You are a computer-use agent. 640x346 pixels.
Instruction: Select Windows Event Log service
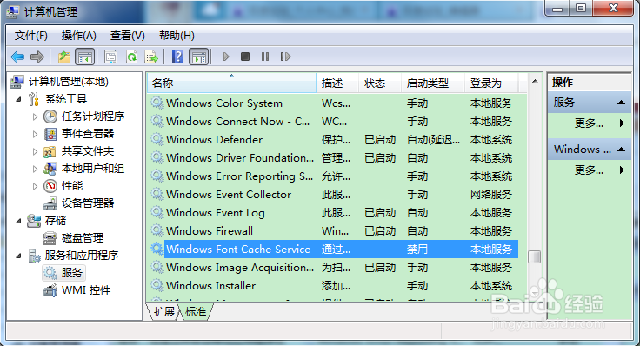click(333, 213)
